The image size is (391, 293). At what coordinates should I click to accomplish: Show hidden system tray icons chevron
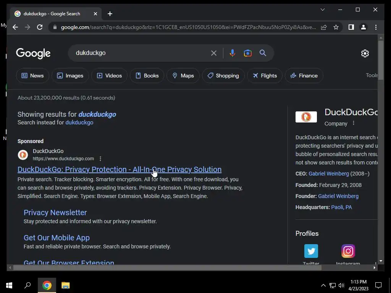click(323, 285)
